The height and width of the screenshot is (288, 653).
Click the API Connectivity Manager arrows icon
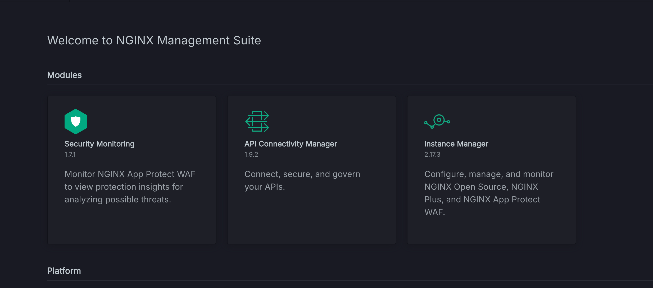coord(257,122)
